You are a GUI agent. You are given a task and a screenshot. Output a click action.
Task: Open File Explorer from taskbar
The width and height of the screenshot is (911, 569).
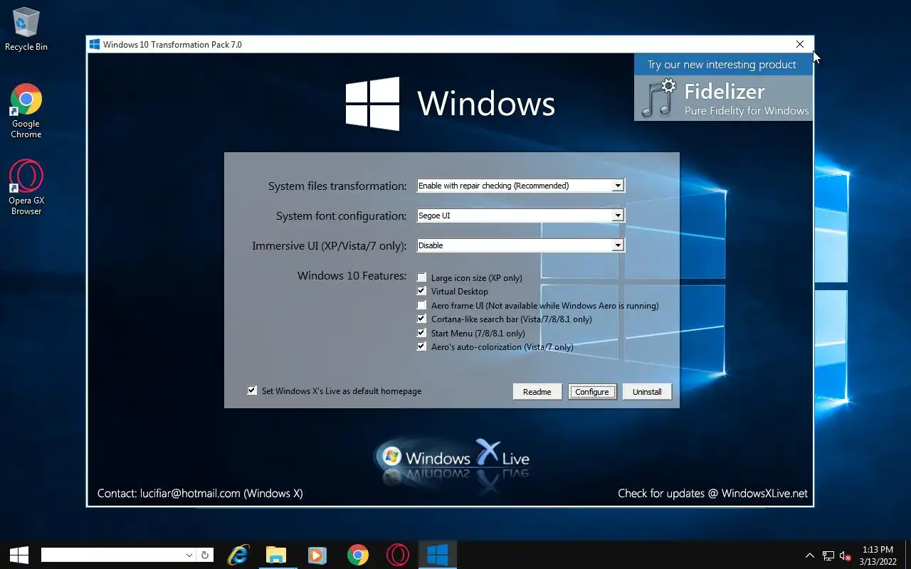pyautogui.click(x=276, y=555)
